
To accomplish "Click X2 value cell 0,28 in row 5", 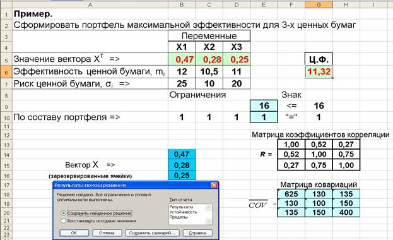I will 209,59.
